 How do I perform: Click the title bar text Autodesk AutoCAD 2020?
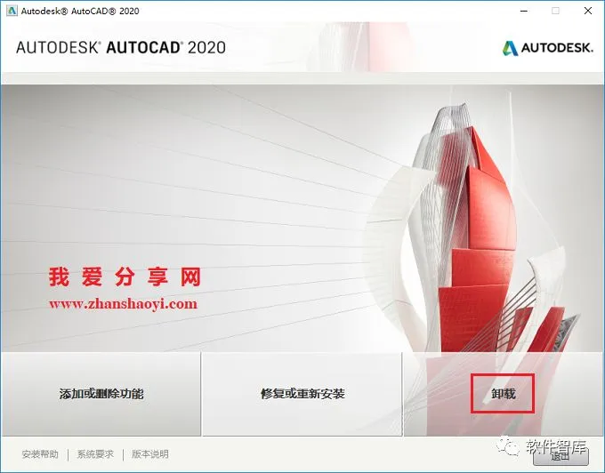click(x=80, y=12)
